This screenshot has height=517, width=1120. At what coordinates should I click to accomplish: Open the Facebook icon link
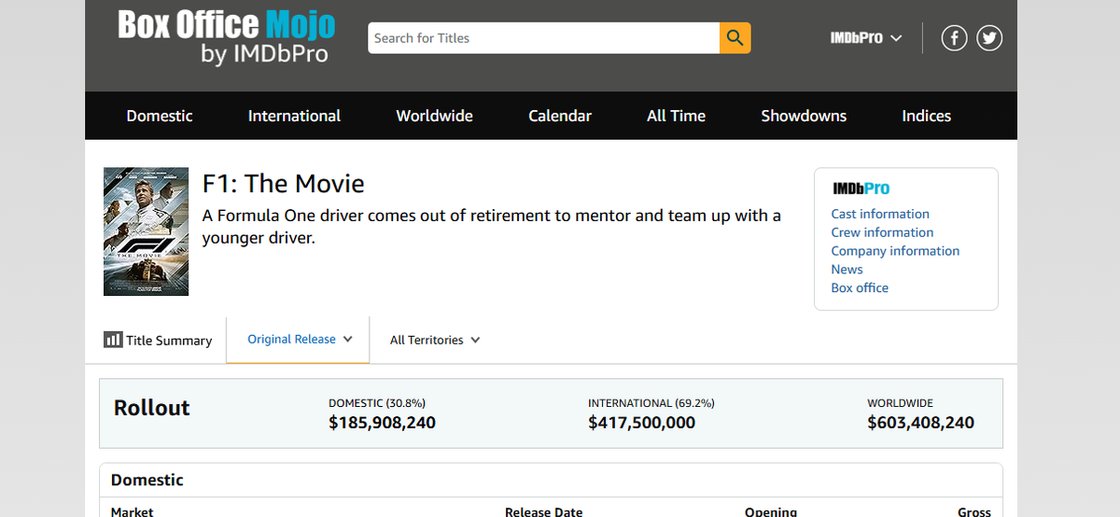(954, 38)
